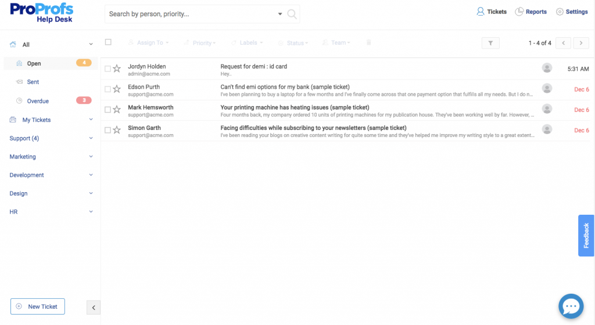Open Settings from top navigation
The image size is (595, 325).
(x=572, y=12)
